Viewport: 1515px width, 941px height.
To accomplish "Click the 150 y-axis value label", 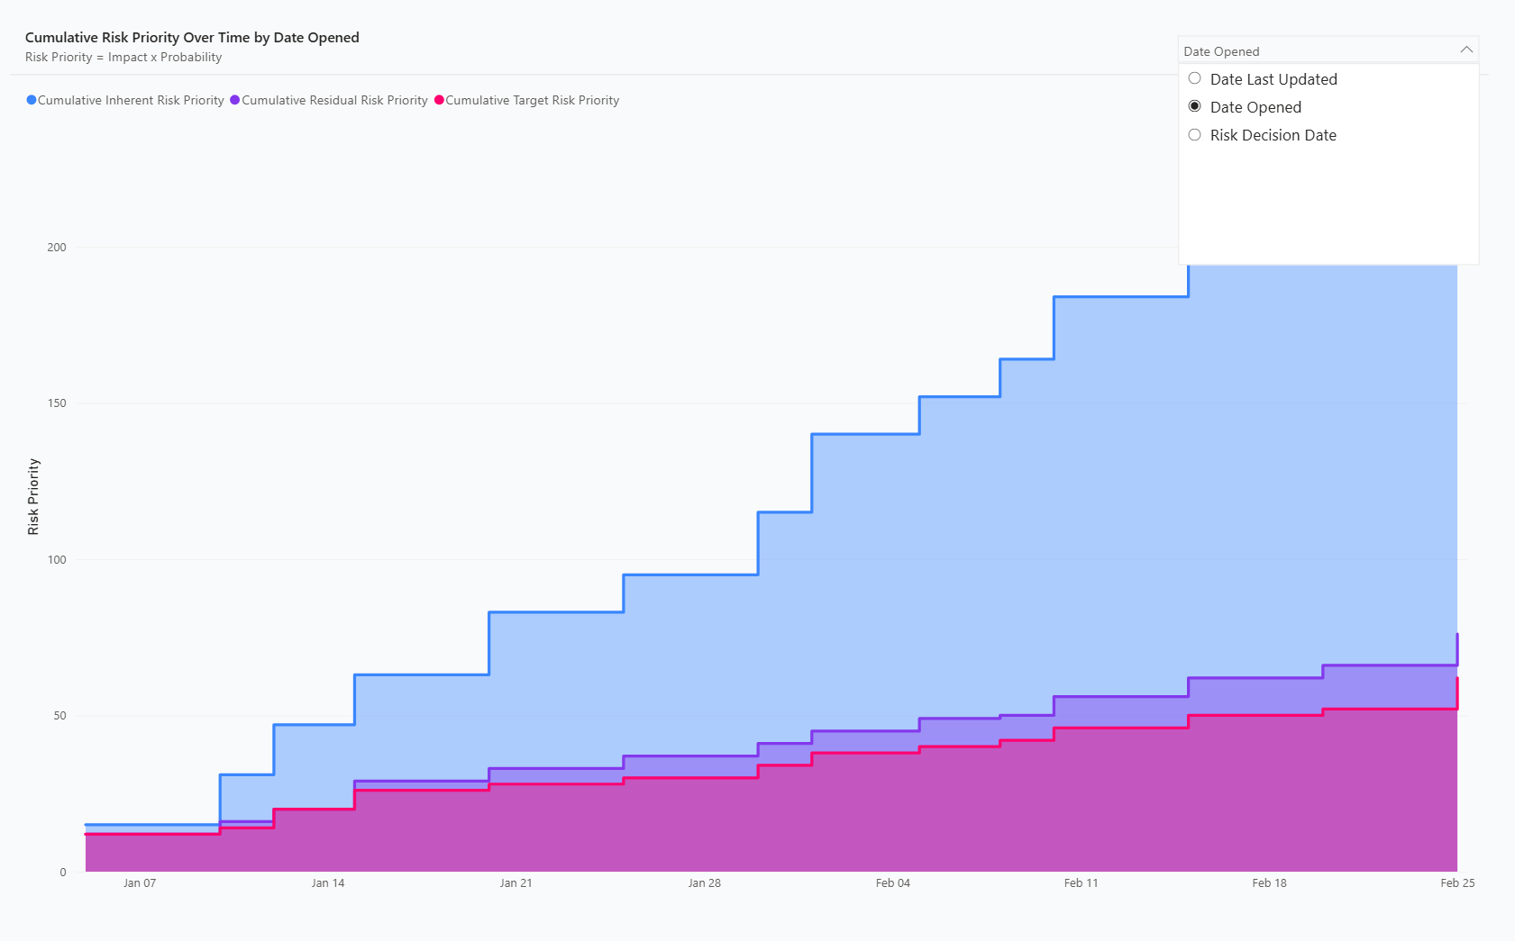I will tap(57, 403).
